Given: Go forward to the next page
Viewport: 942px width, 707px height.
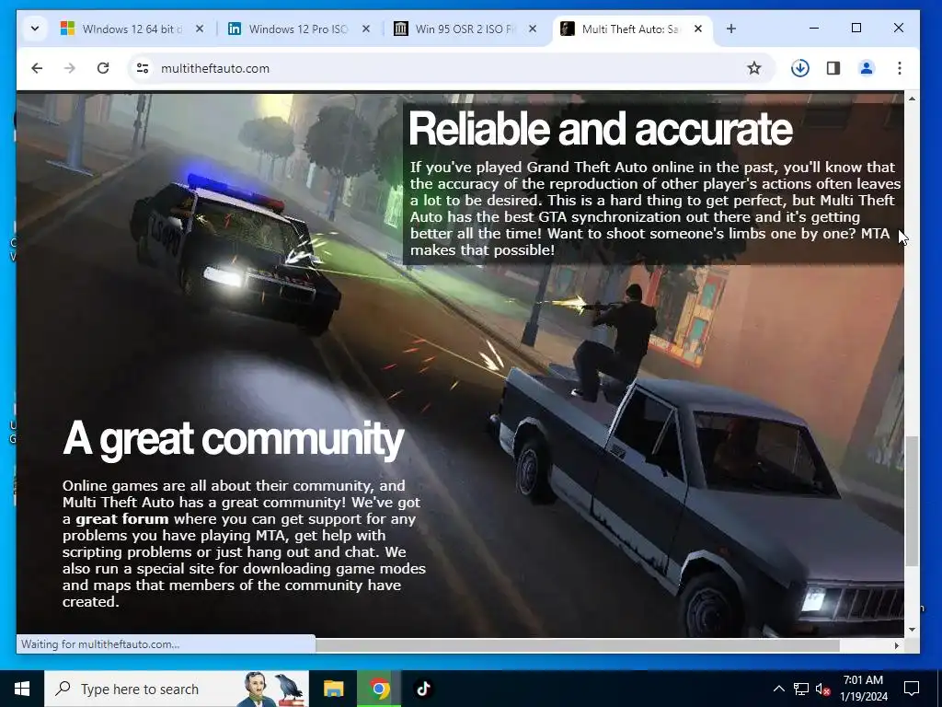Looking at the screenshot, I should 70,68.
